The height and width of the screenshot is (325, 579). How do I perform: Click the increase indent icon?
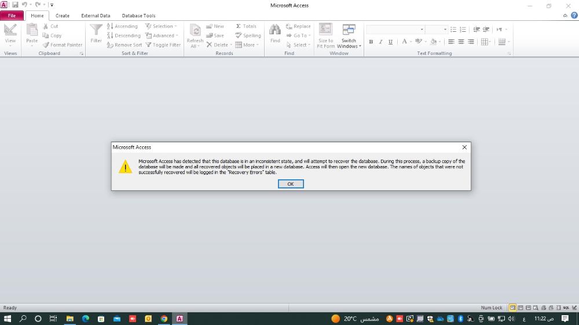(486, 29)
